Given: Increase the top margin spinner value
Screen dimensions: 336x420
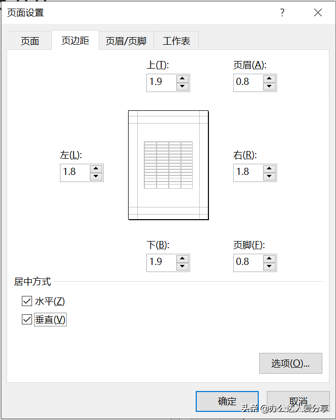Looking at the screenshot, I should (182, 78).
